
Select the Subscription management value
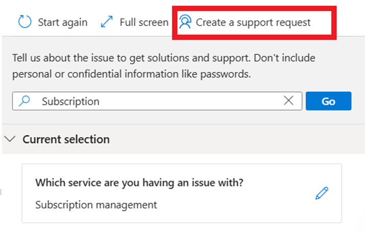(x=96, y=205)
